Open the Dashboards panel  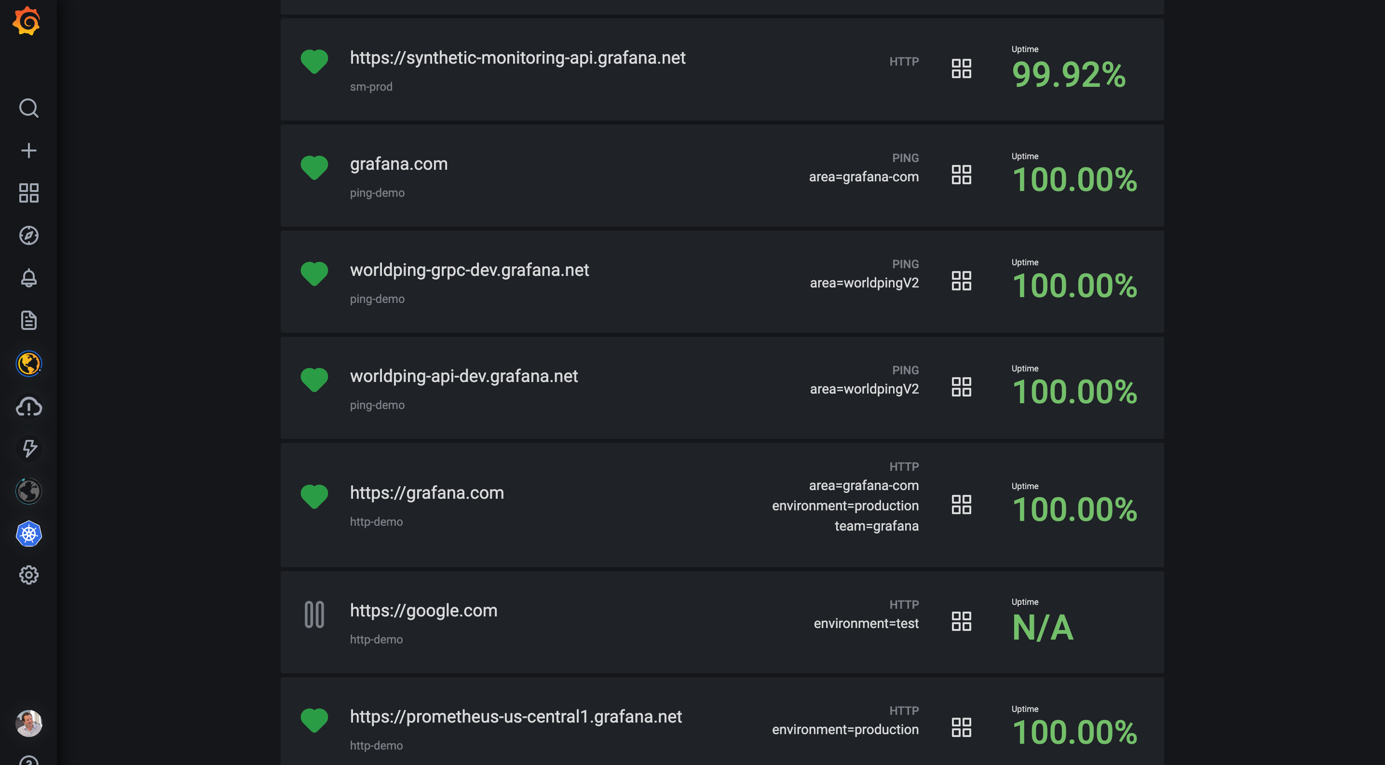coord(28,193)
